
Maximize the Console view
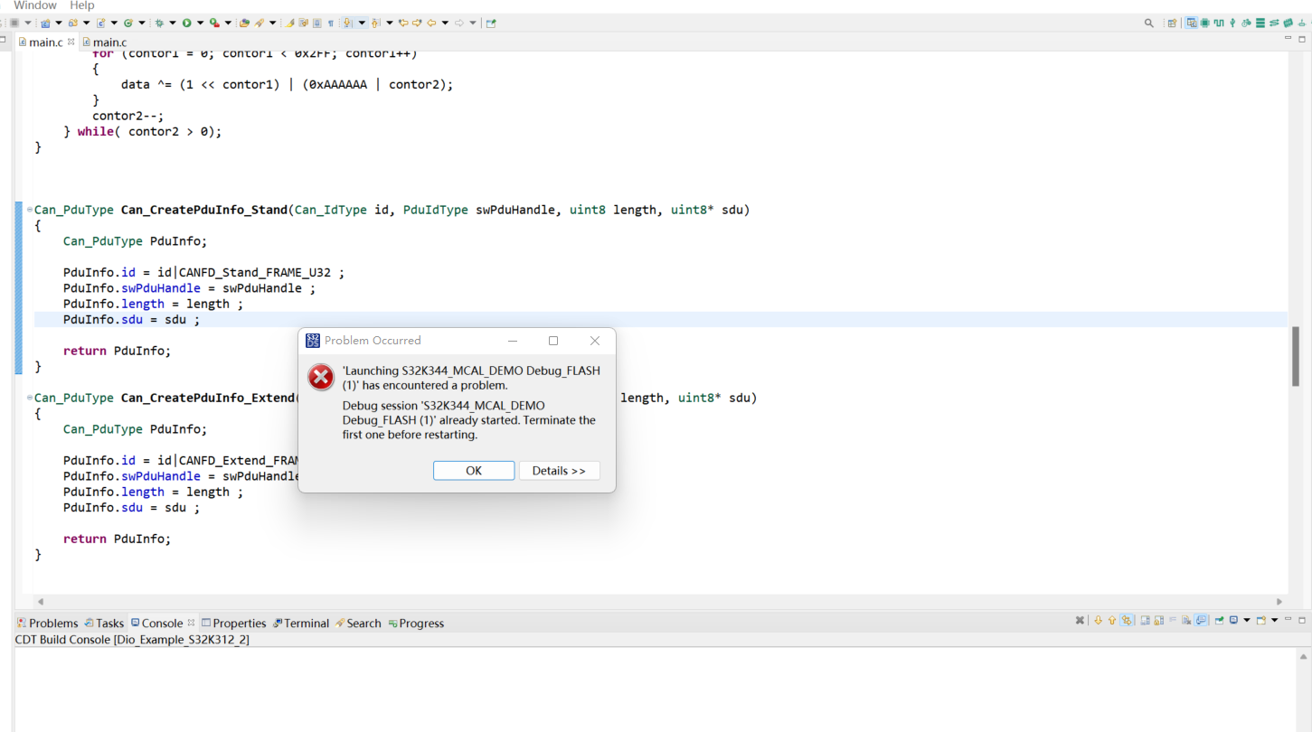tap(1301, 621)
